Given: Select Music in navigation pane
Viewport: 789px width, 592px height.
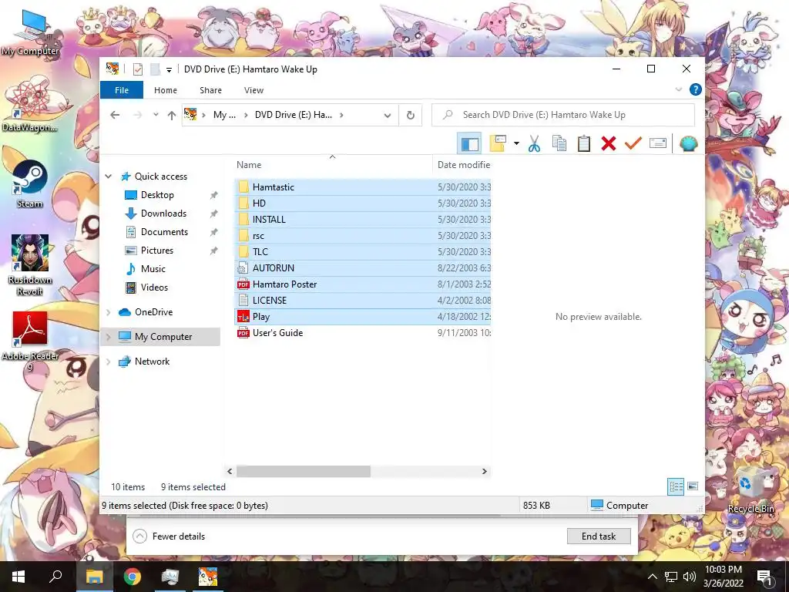Looking at the screenshot, I should (x=153, y=269).
